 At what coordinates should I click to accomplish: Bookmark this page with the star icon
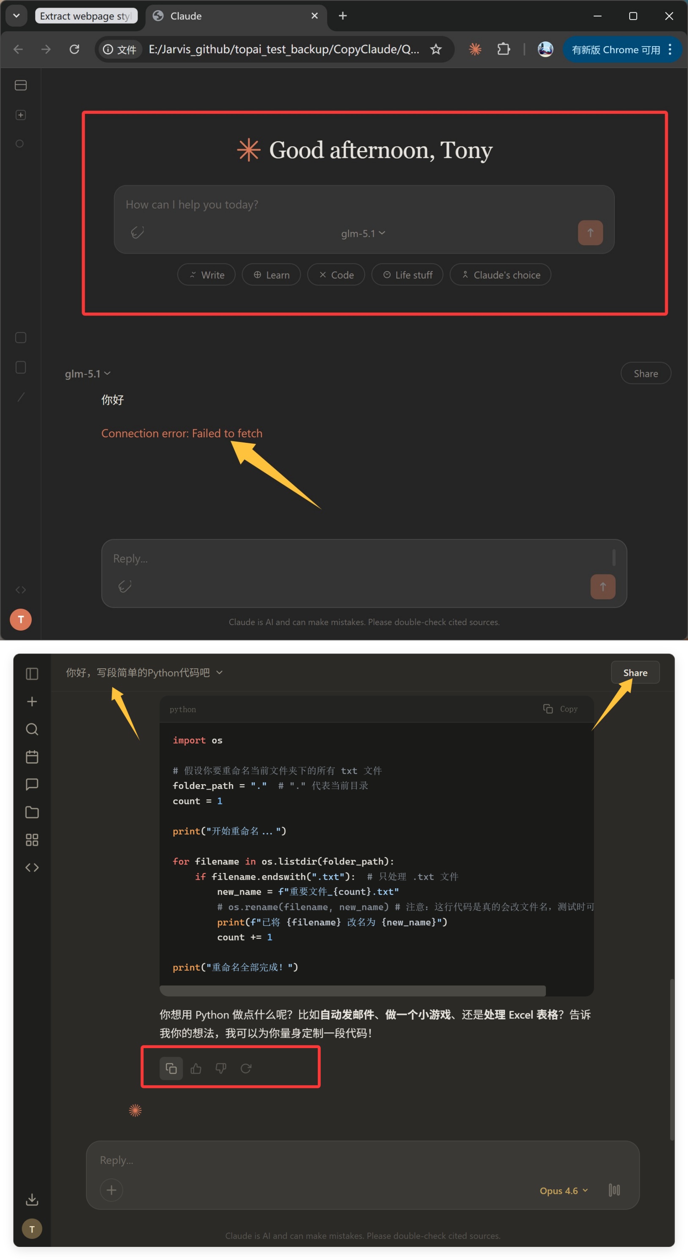coord(435,49)
